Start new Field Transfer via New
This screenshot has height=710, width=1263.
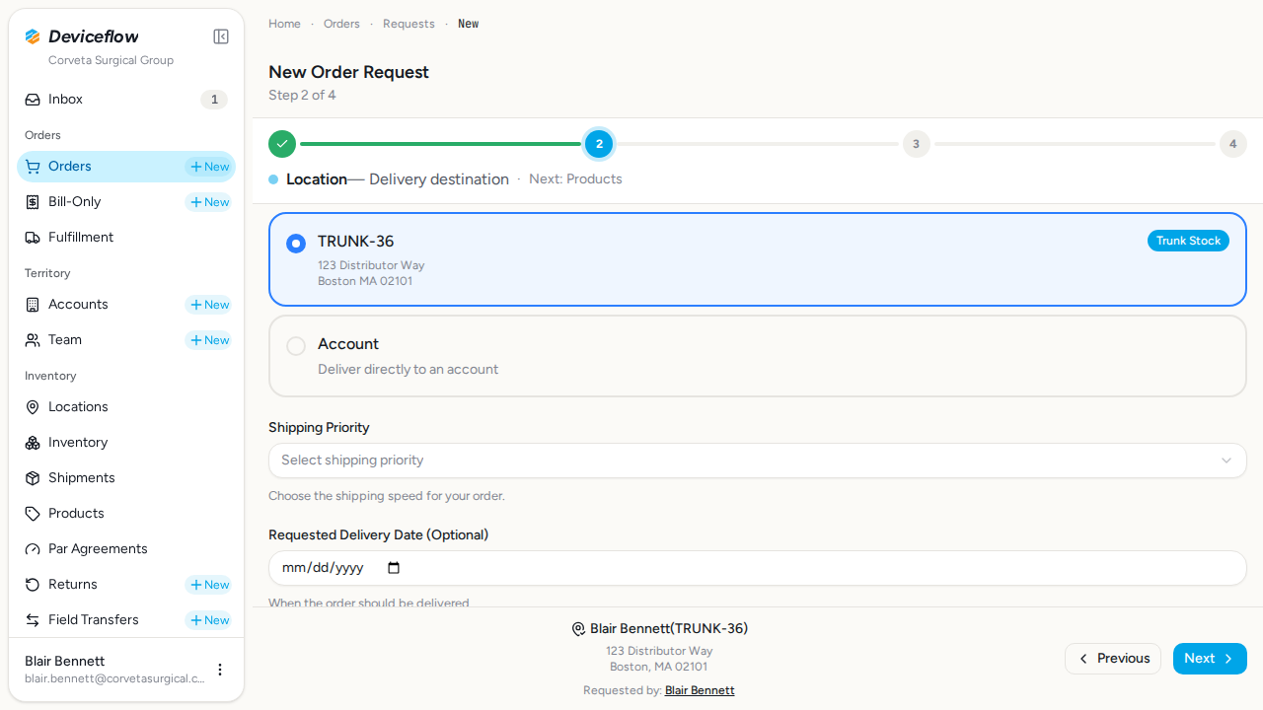[209, 620]
